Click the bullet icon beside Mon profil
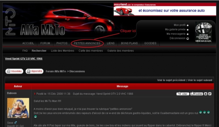This screenshot has width=219, height=127. 188,26
